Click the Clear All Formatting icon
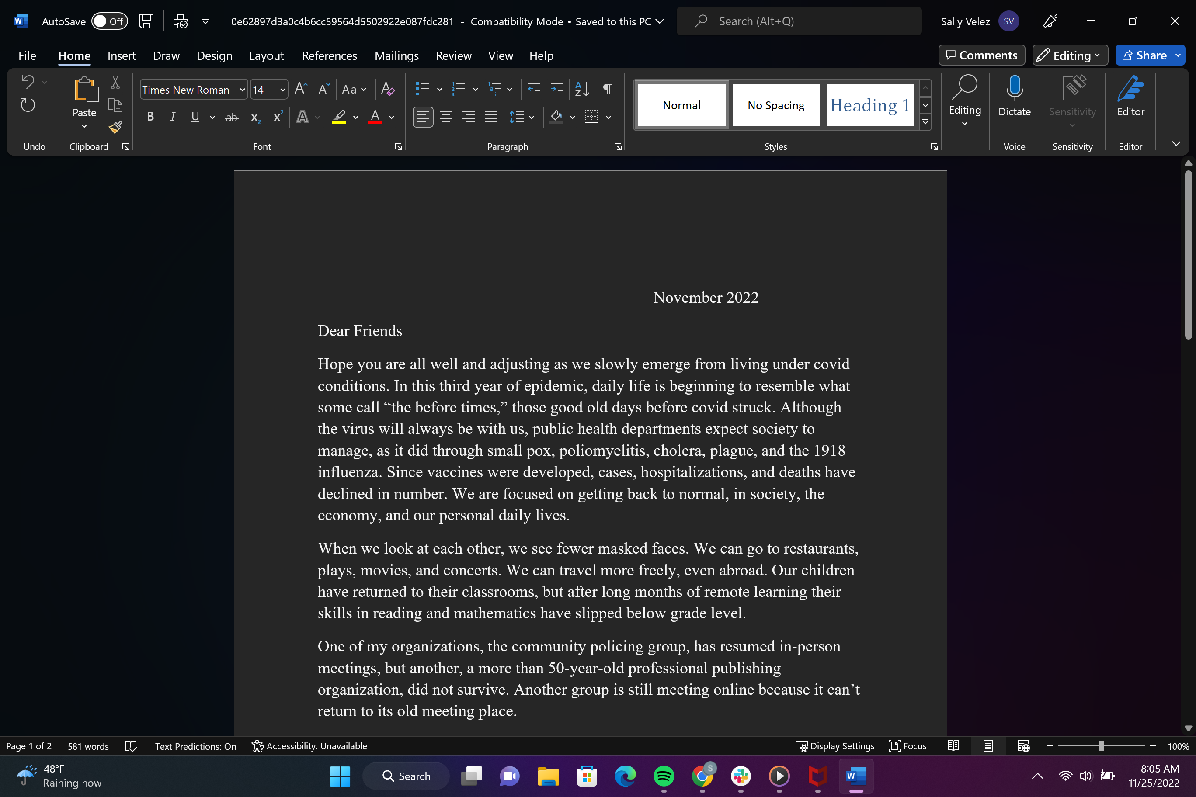The height and width of the screenshot is (797, 1196). (x=387, y=90)
